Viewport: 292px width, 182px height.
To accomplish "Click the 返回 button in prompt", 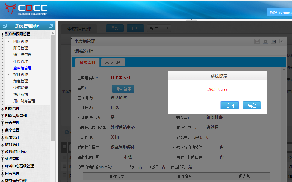I will coord(229,106).
